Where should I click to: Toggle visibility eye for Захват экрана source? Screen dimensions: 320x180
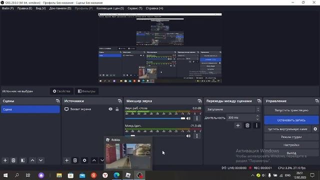pos(110,109)
